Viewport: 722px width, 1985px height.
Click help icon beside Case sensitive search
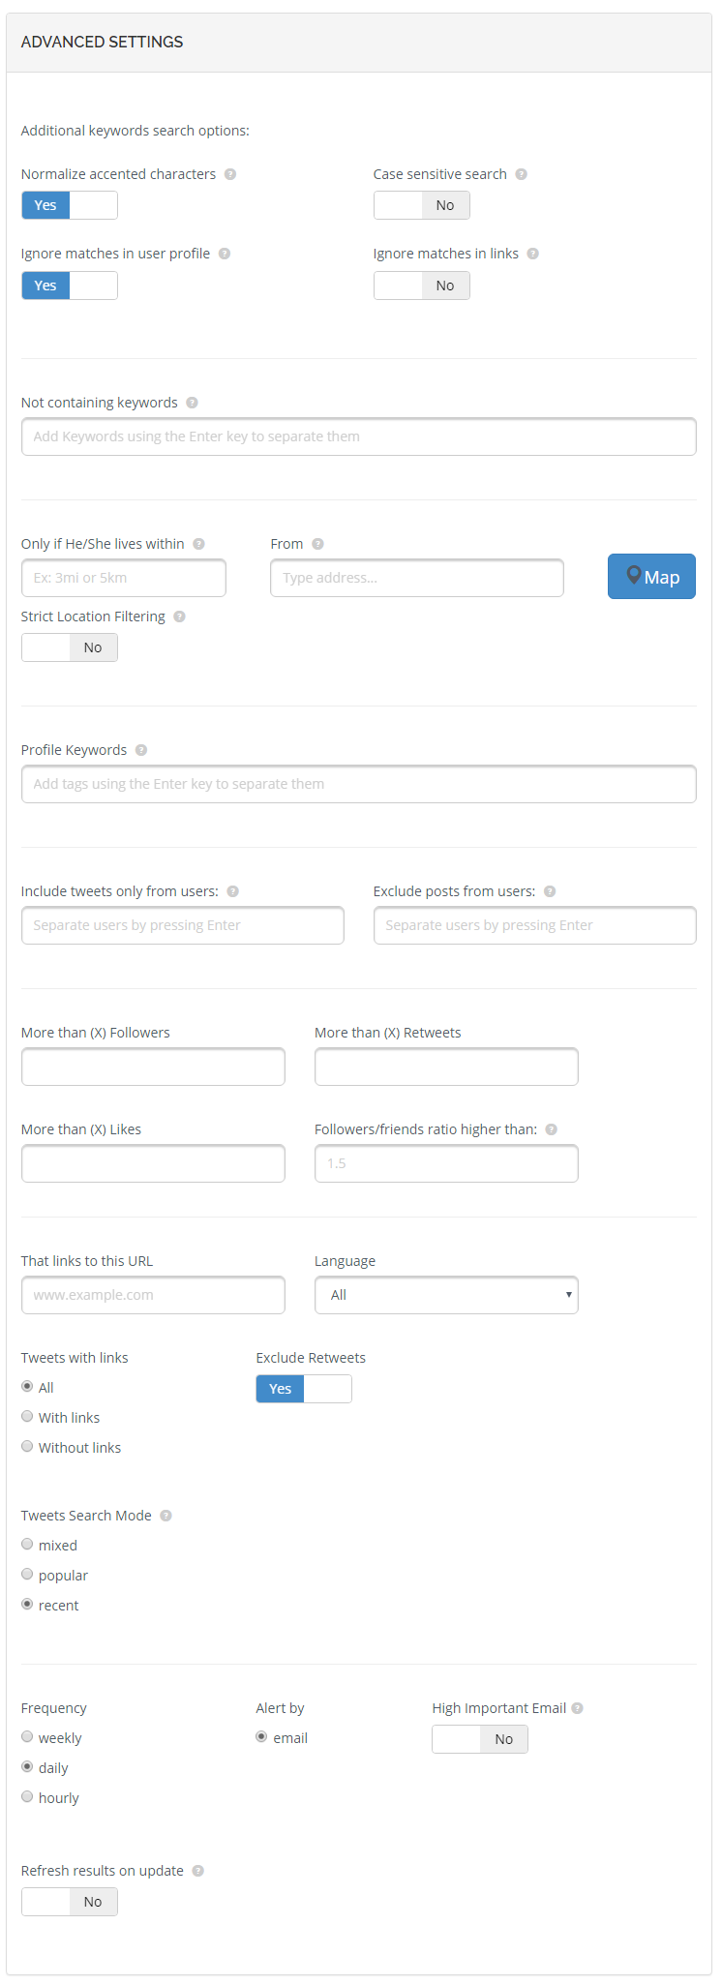coord(522,174)
